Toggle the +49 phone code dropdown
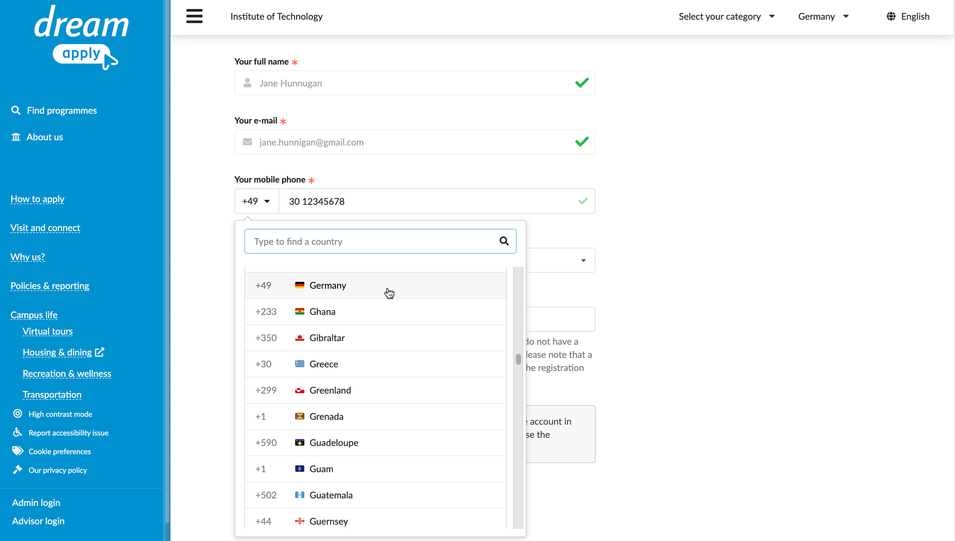 click(x=256, y=201)
